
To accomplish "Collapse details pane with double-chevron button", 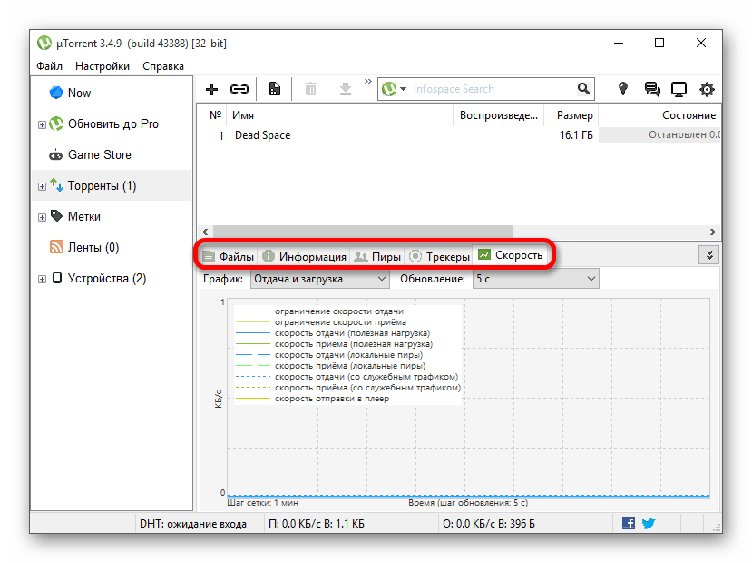I will tap(708, 255).
